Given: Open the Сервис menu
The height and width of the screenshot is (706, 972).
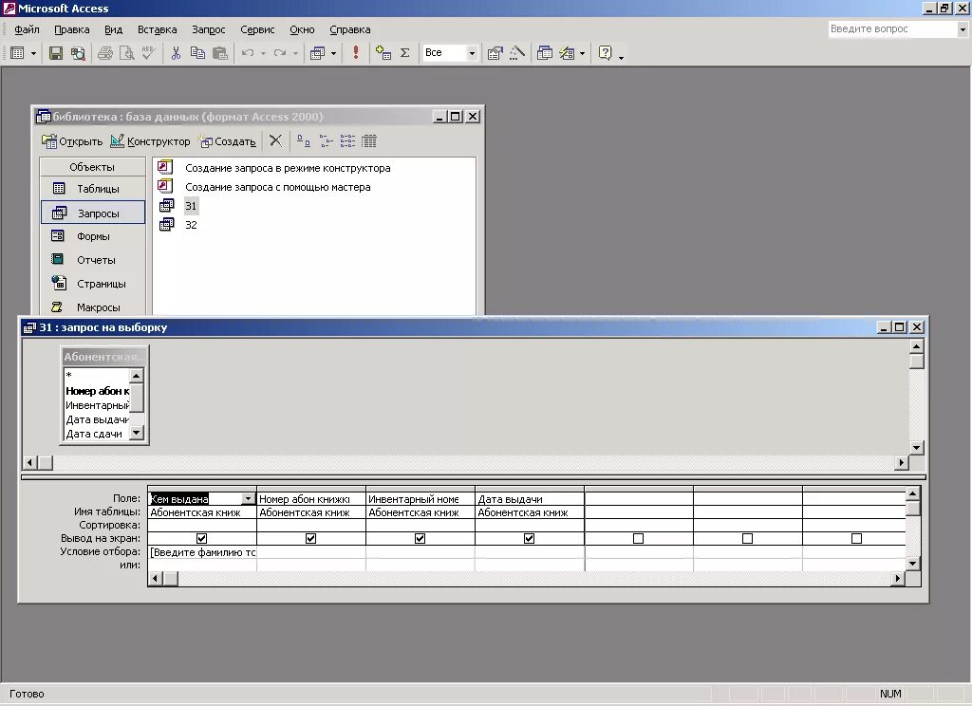Looking at the screenshot, I should 257,29.
